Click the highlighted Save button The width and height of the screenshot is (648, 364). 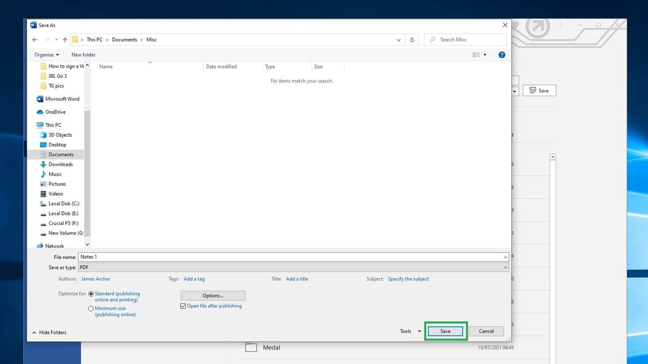click(x=445, y=331)
